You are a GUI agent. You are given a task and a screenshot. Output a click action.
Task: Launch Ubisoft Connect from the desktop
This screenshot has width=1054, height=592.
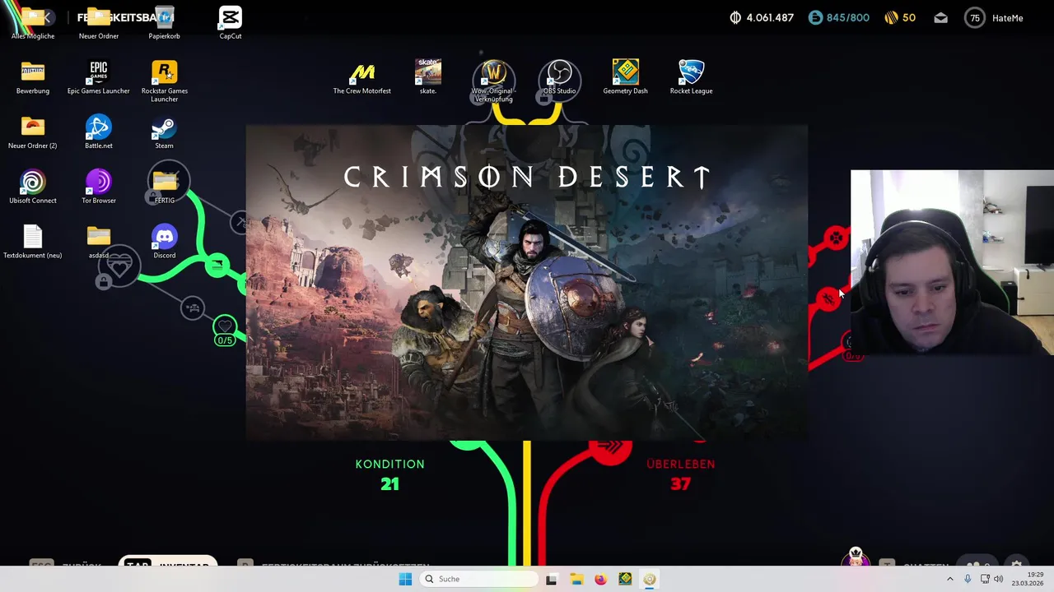tap(33, 187)
